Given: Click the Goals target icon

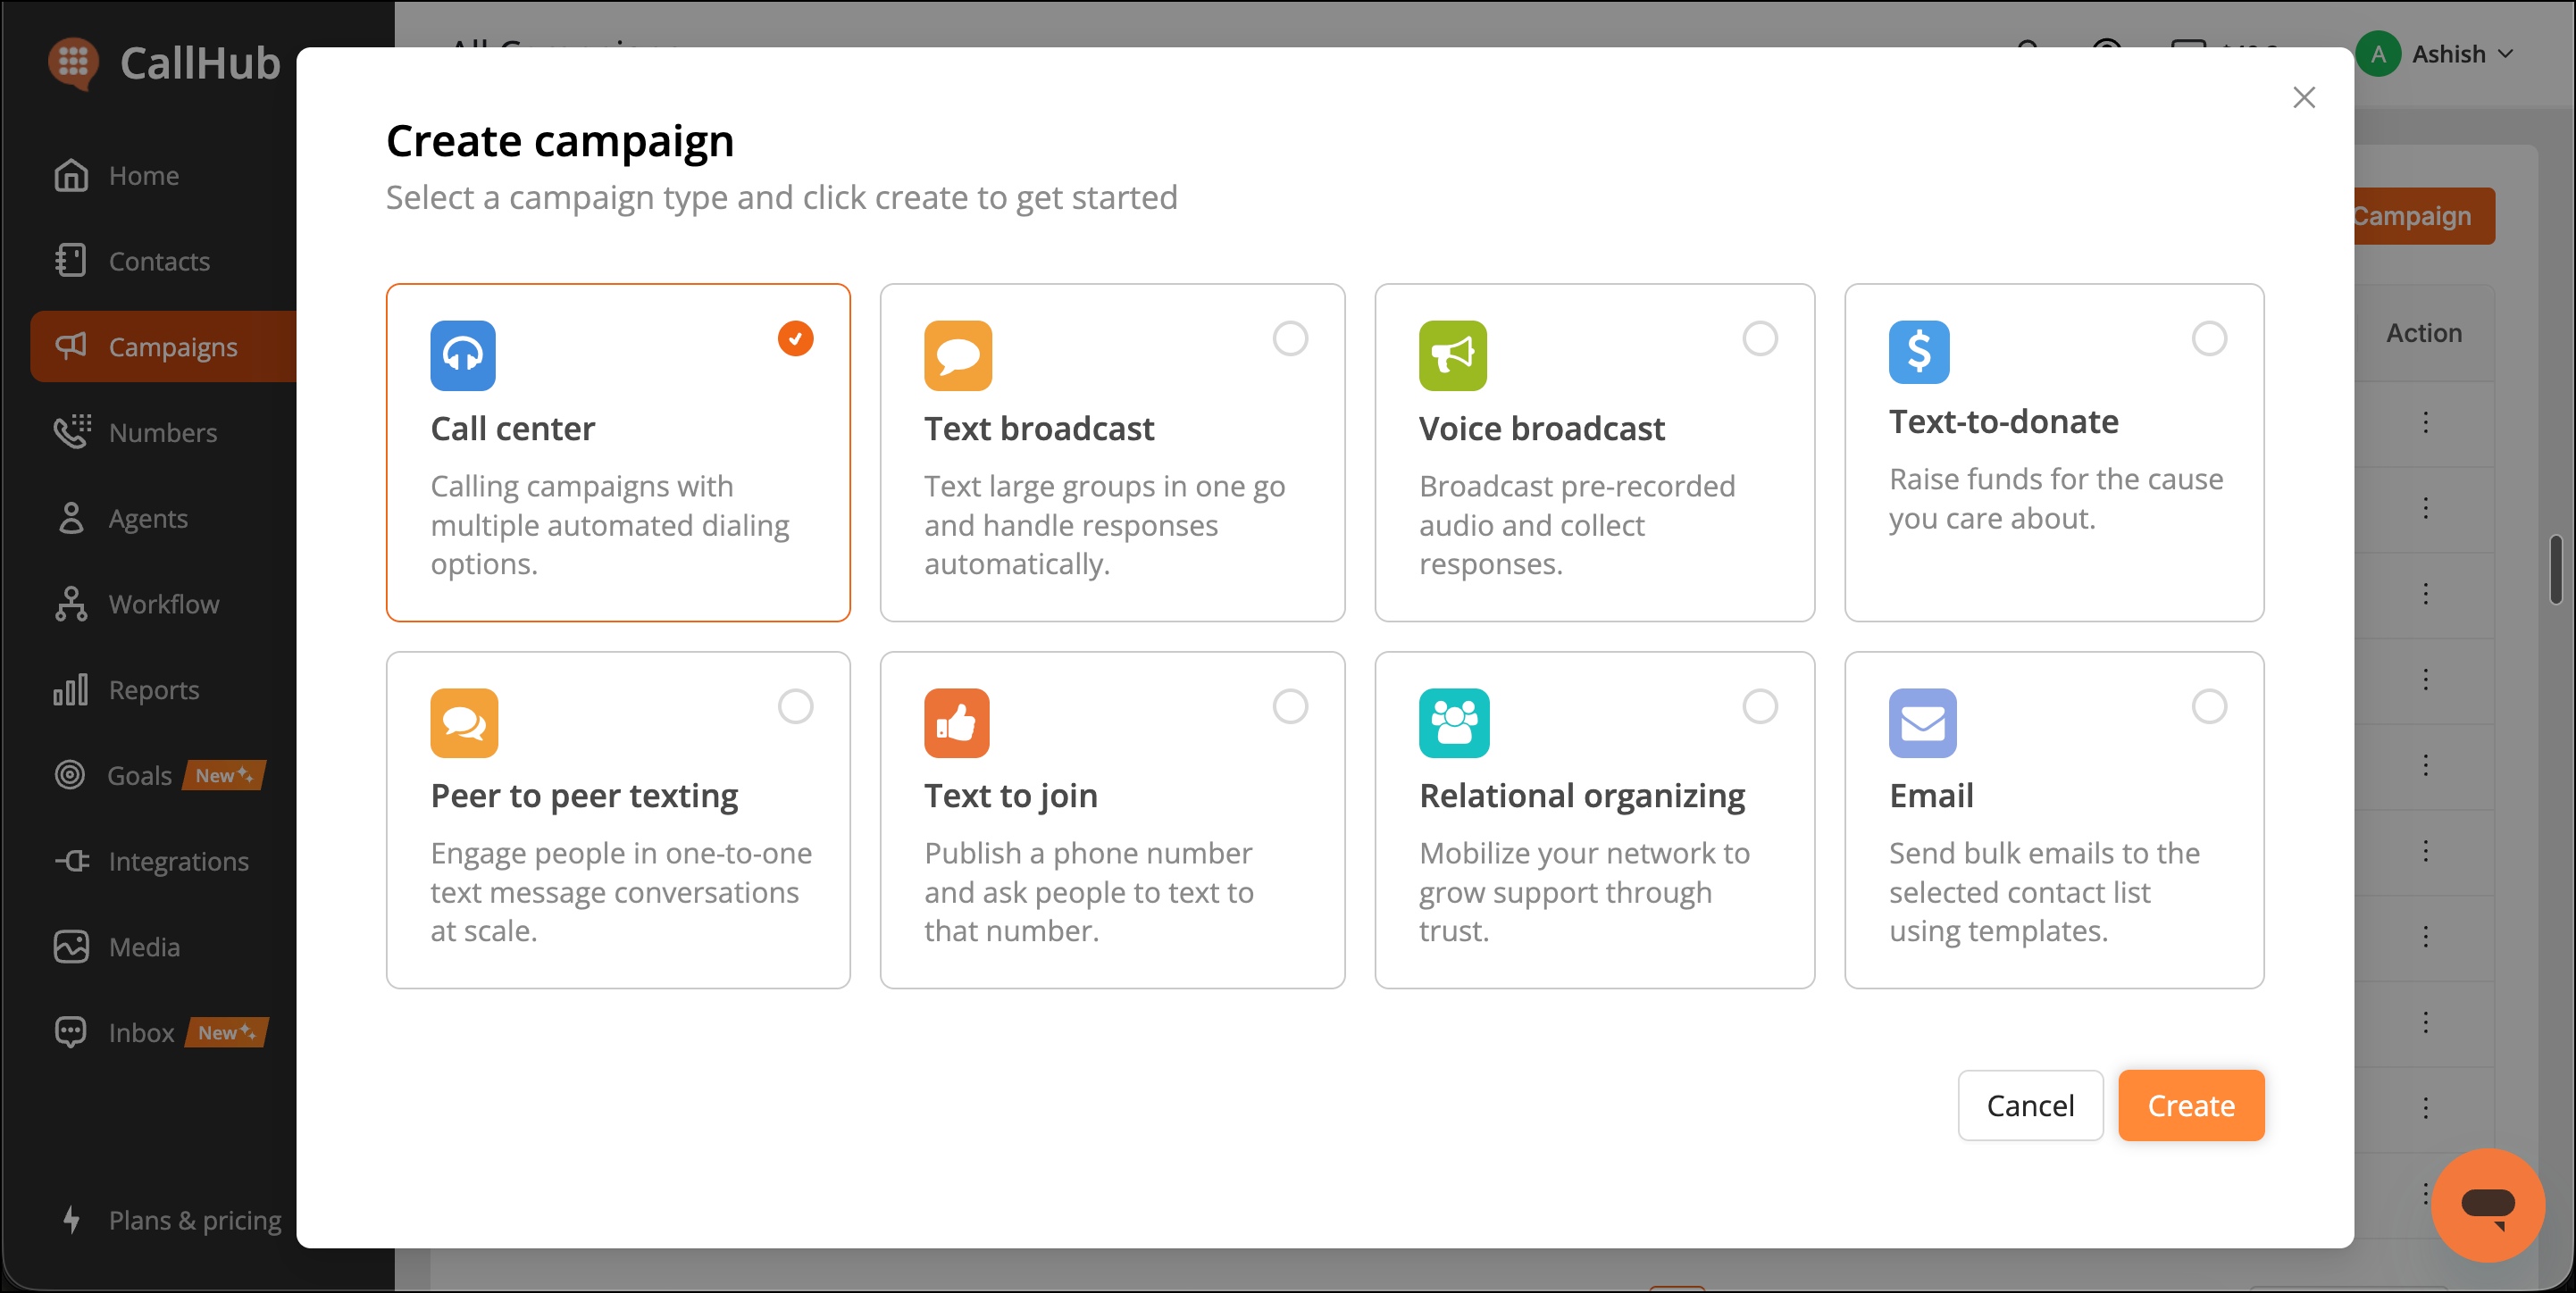Looking at the screenshot, I should coord(70,775).
